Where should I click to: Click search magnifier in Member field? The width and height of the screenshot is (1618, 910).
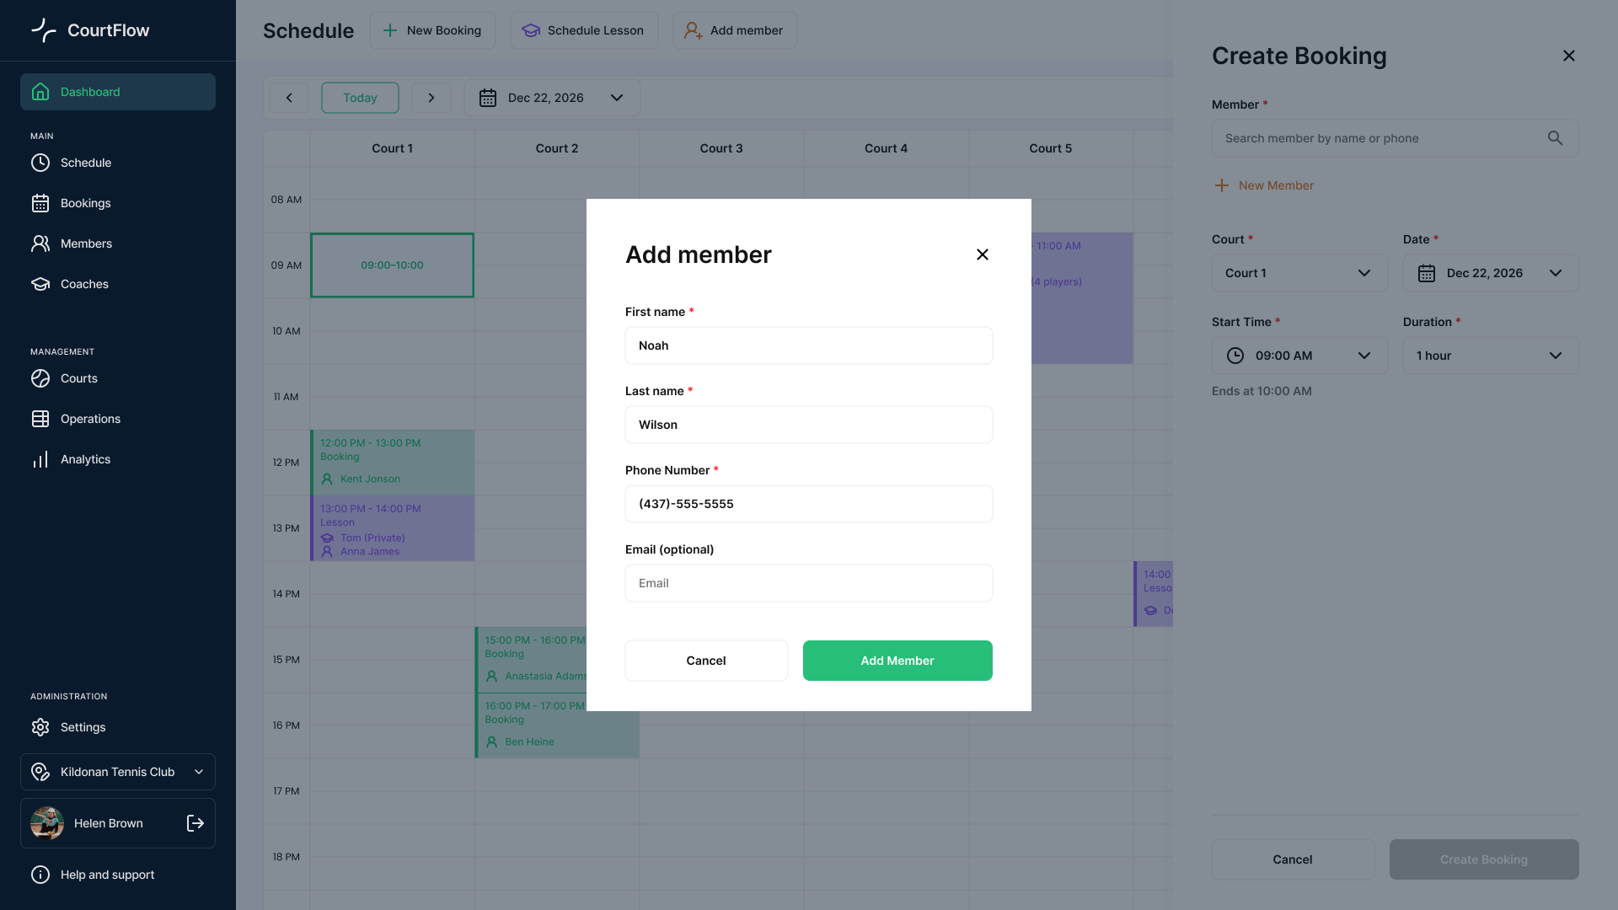pos(1556,138)
